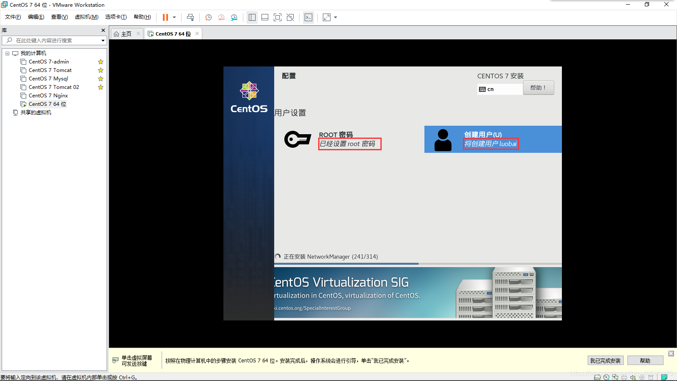Toggle favorite star for CentOS 7-admin
This screenshot has width=677, height=381.
pyautogui.click(x=101, y=62)
